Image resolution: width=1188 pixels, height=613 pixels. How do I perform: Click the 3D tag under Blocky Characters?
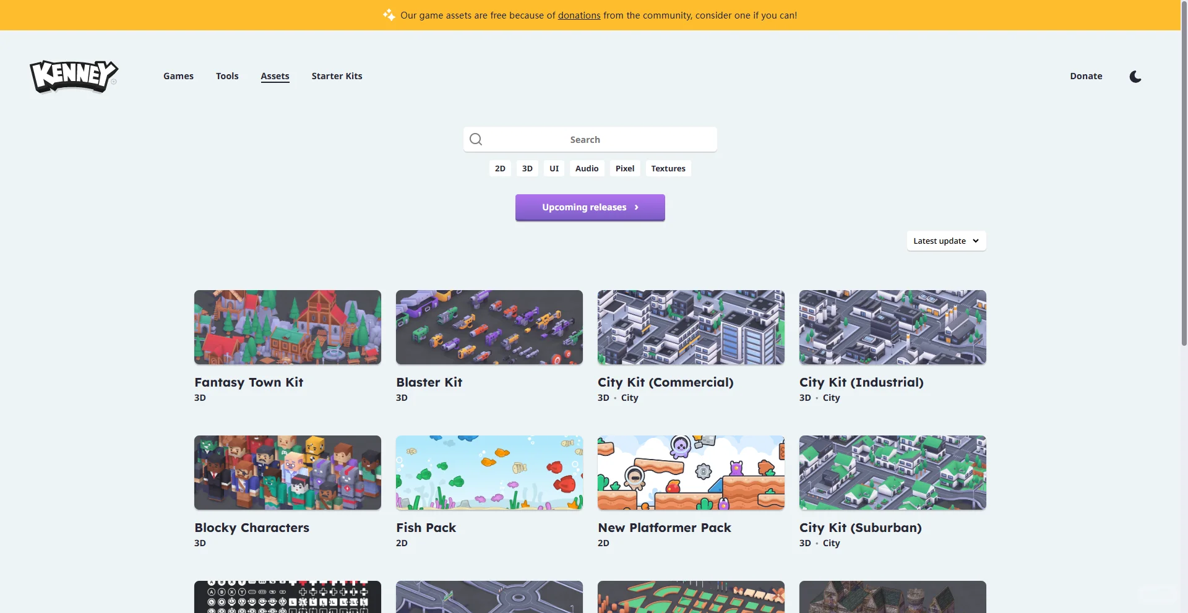(x=200, y=543)
